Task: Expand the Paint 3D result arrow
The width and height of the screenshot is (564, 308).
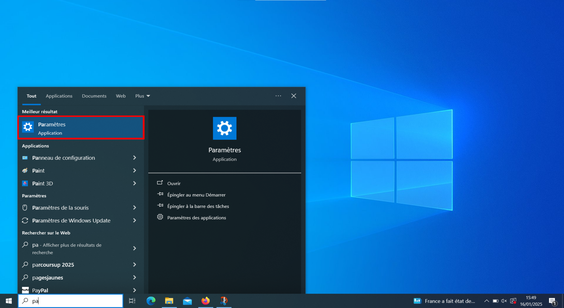Action: pyautogui.click(x=135, y=183)
